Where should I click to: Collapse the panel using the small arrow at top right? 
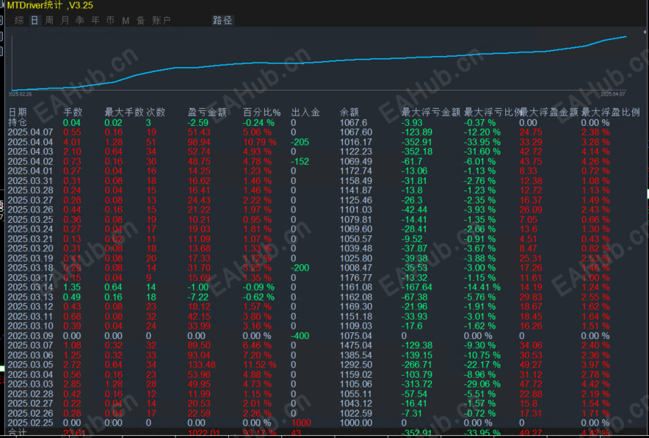644,32
